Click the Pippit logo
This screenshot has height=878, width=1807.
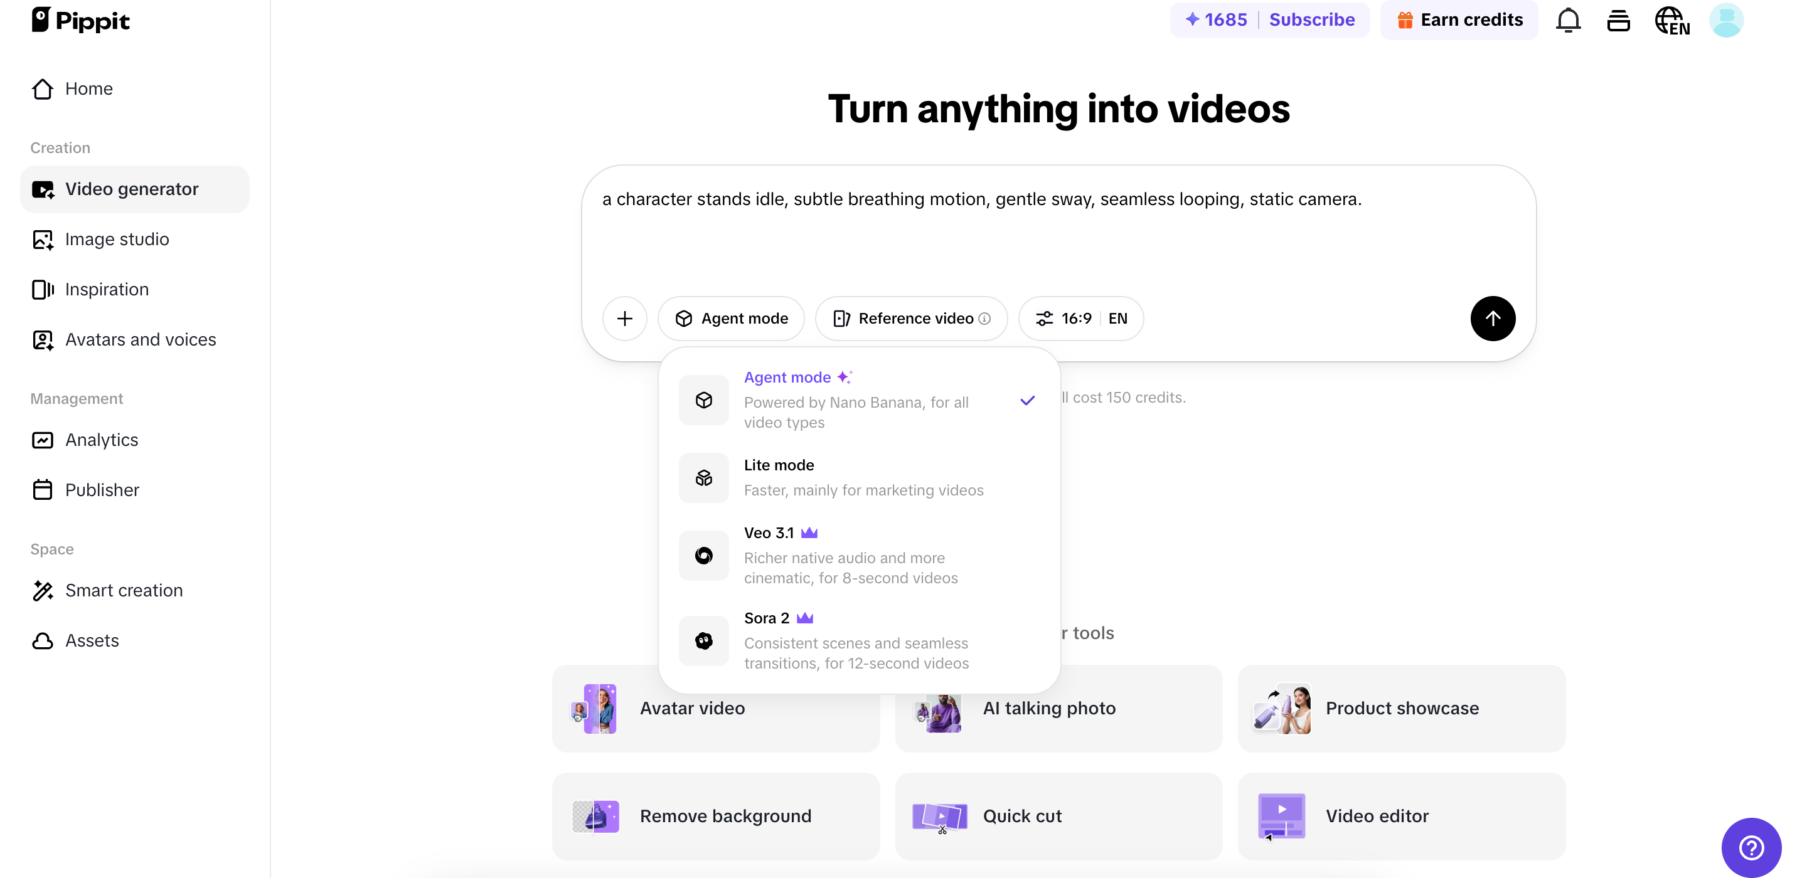click(x=80, y=19)
